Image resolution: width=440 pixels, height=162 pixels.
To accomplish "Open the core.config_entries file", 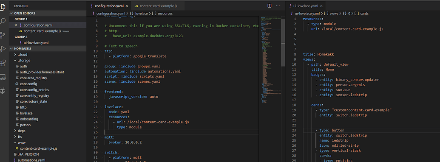I will [x=34, y=90].
